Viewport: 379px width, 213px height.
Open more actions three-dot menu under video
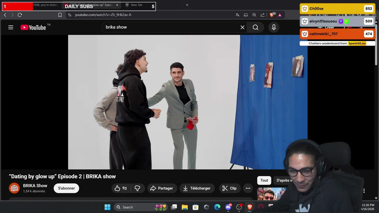click(x=248, y=188)
